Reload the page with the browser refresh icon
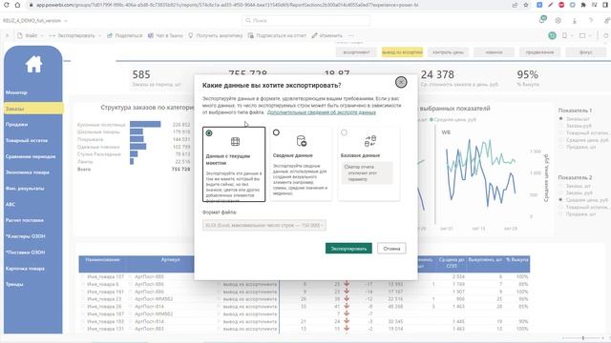611x343 pixels. [x=7, y=5]
